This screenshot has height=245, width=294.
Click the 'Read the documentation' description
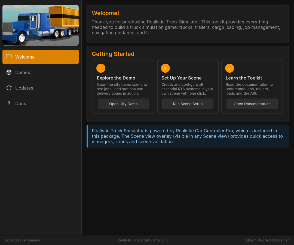pyautogui.click(x=249, y=89)
